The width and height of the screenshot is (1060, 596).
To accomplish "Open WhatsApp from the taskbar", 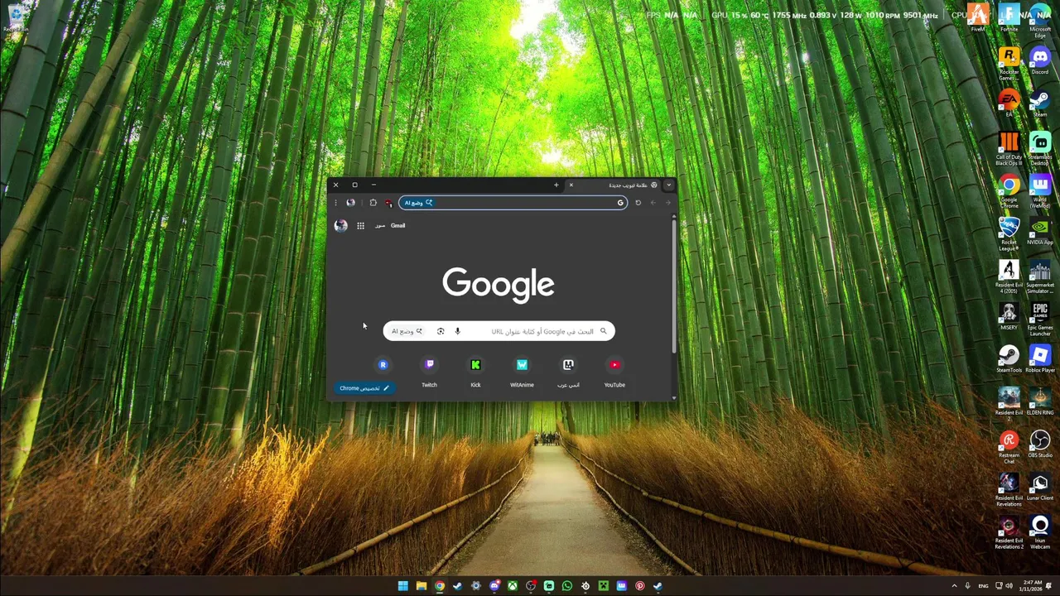I will tap(566, 586).
